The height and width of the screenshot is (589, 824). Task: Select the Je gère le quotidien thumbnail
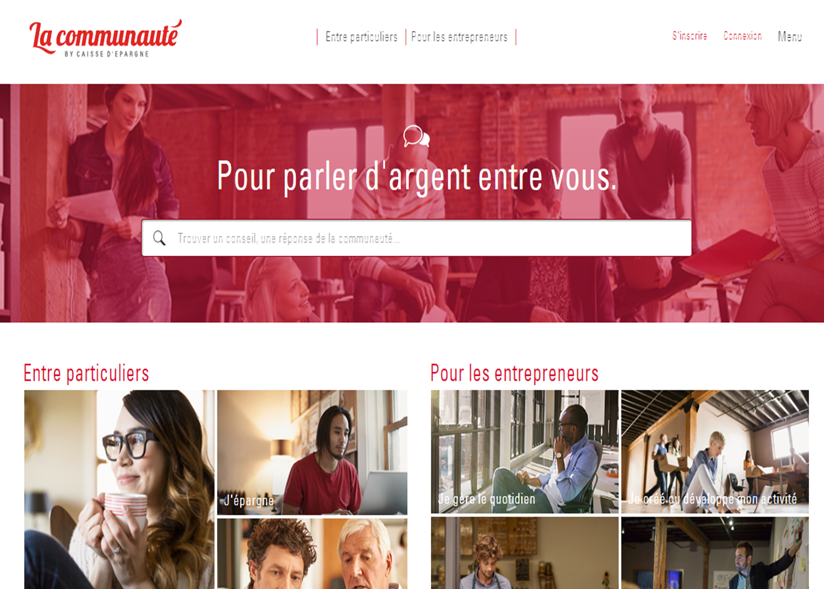coord(525,452)
